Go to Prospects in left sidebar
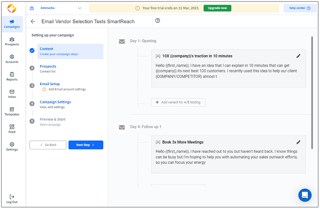 12,41
